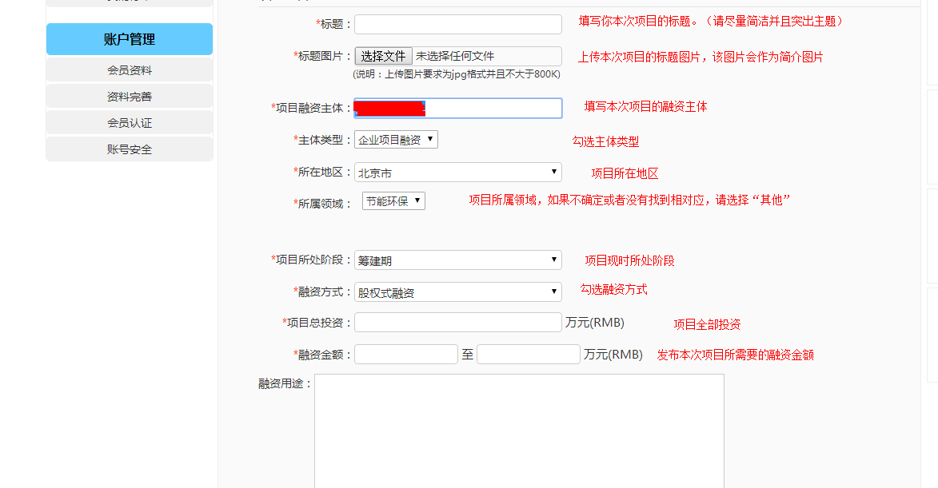
Task: Click the red hint about 标题图片 upload
Action: pos(701,57)
